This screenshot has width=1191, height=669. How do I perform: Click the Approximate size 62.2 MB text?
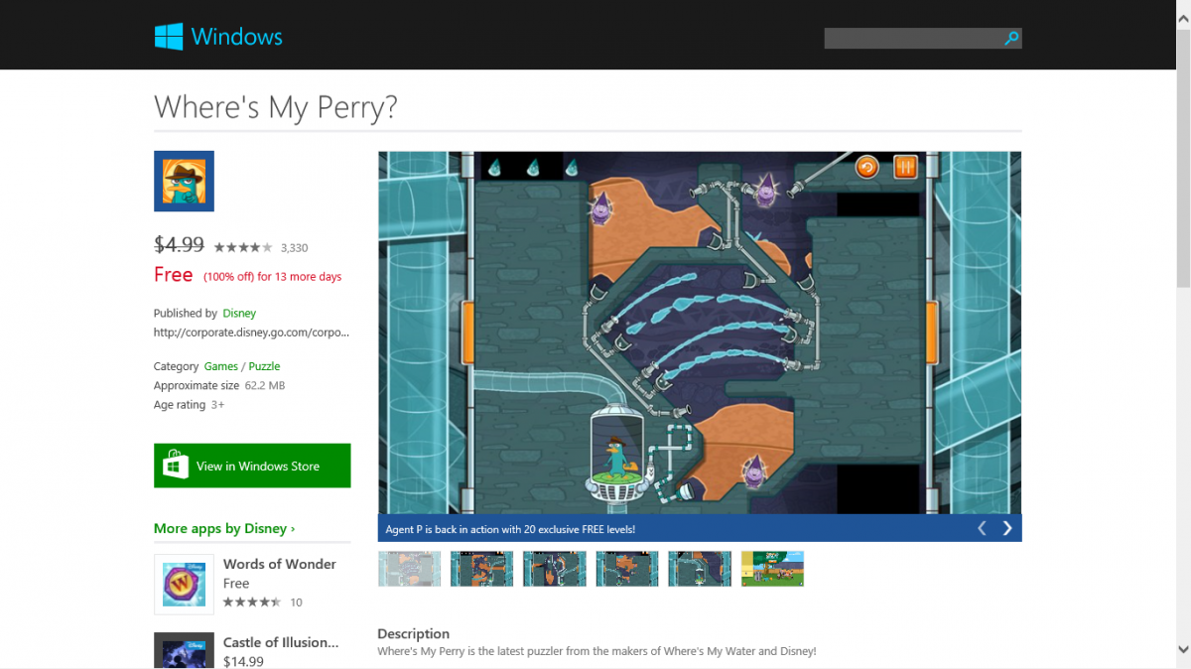[x=219, y=385]
